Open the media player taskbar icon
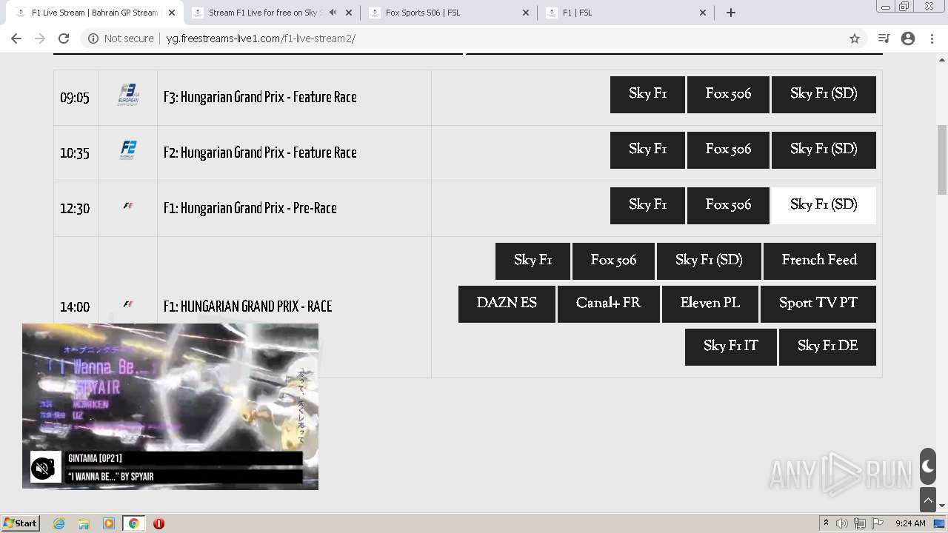Image resolution: width=948 pixels, height=533 pixels. pyautogui.click(x=109, y=523)
